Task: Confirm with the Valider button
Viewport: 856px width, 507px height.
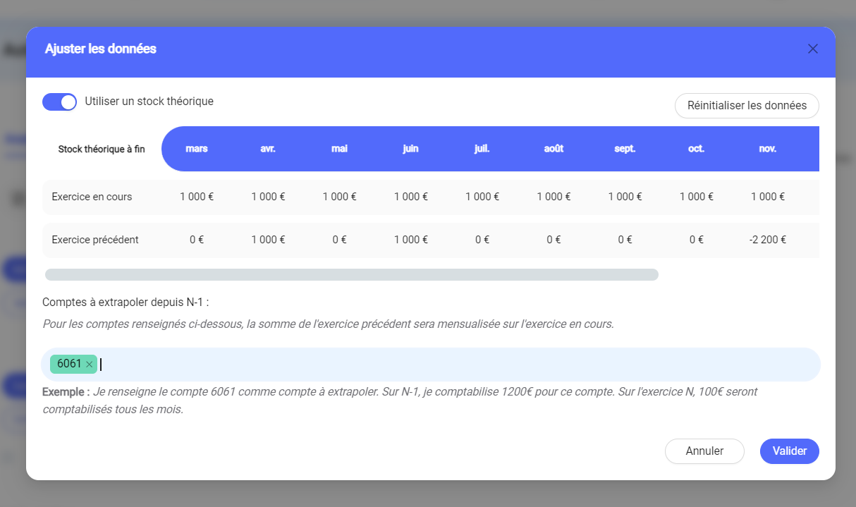Action: click(789, 451)
